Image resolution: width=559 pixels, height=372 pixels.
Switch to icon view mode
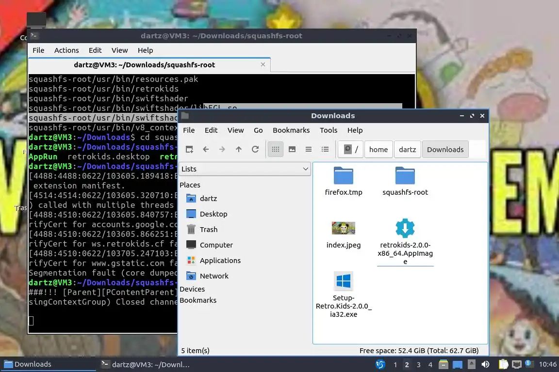[276, 150]
